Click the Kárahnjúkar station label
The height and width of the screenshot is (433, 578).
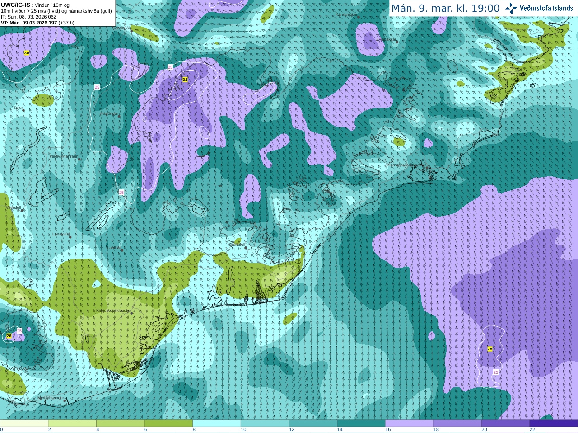347,14
